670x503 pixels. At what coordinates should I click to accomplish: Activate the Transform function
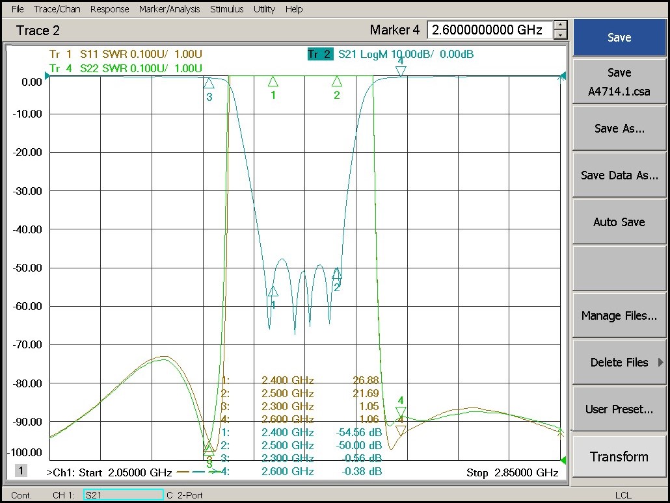tap(619, 456)
